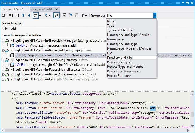This screenshot has height=133, width=195.
Task: Go to previous usage with up arrow
Action: pyautogui.click(x=24, y=16)
